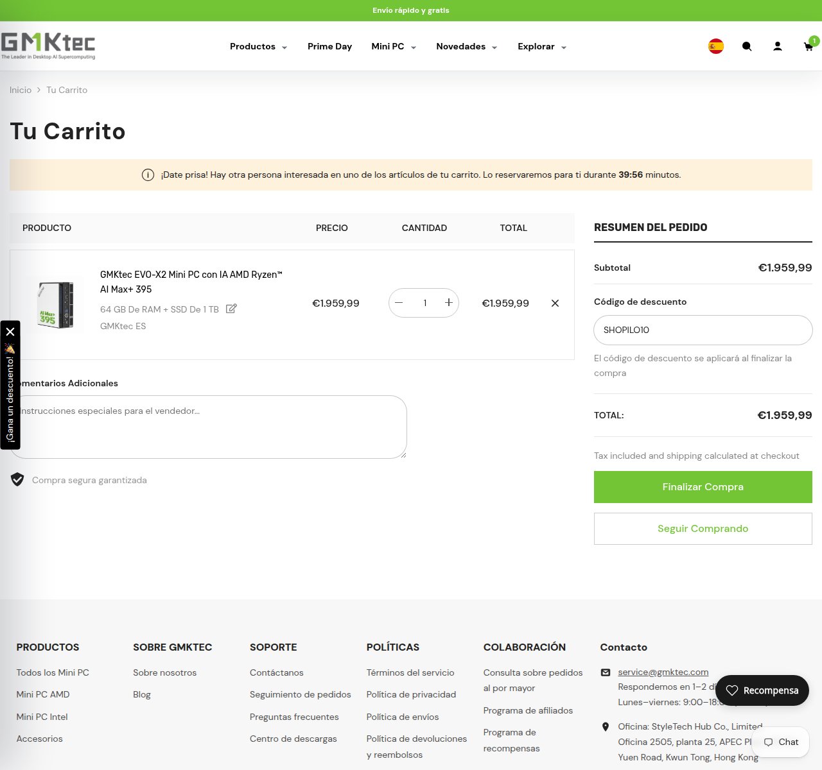Open Programa de recompensas link
Viewport: 822px width, 770px height.
512,740
